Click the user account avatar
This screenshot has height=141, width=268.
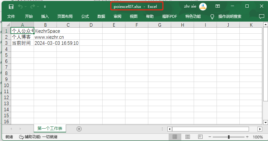pos(203,6)
